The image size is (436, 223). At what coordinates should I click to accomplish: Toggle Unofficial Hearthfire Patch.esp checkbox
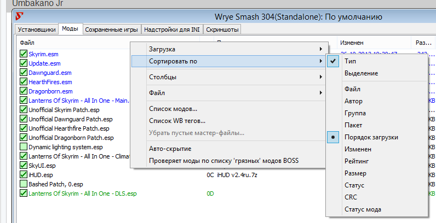[x=24, y=128]
